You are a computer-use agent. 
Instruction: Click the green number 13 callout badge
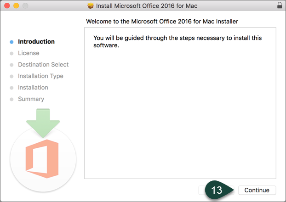(216, 190)
